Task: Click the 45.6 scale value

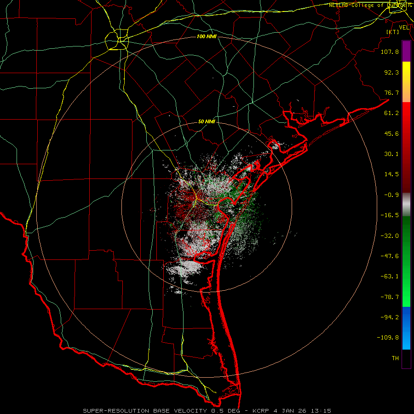Action: (391, 133)
